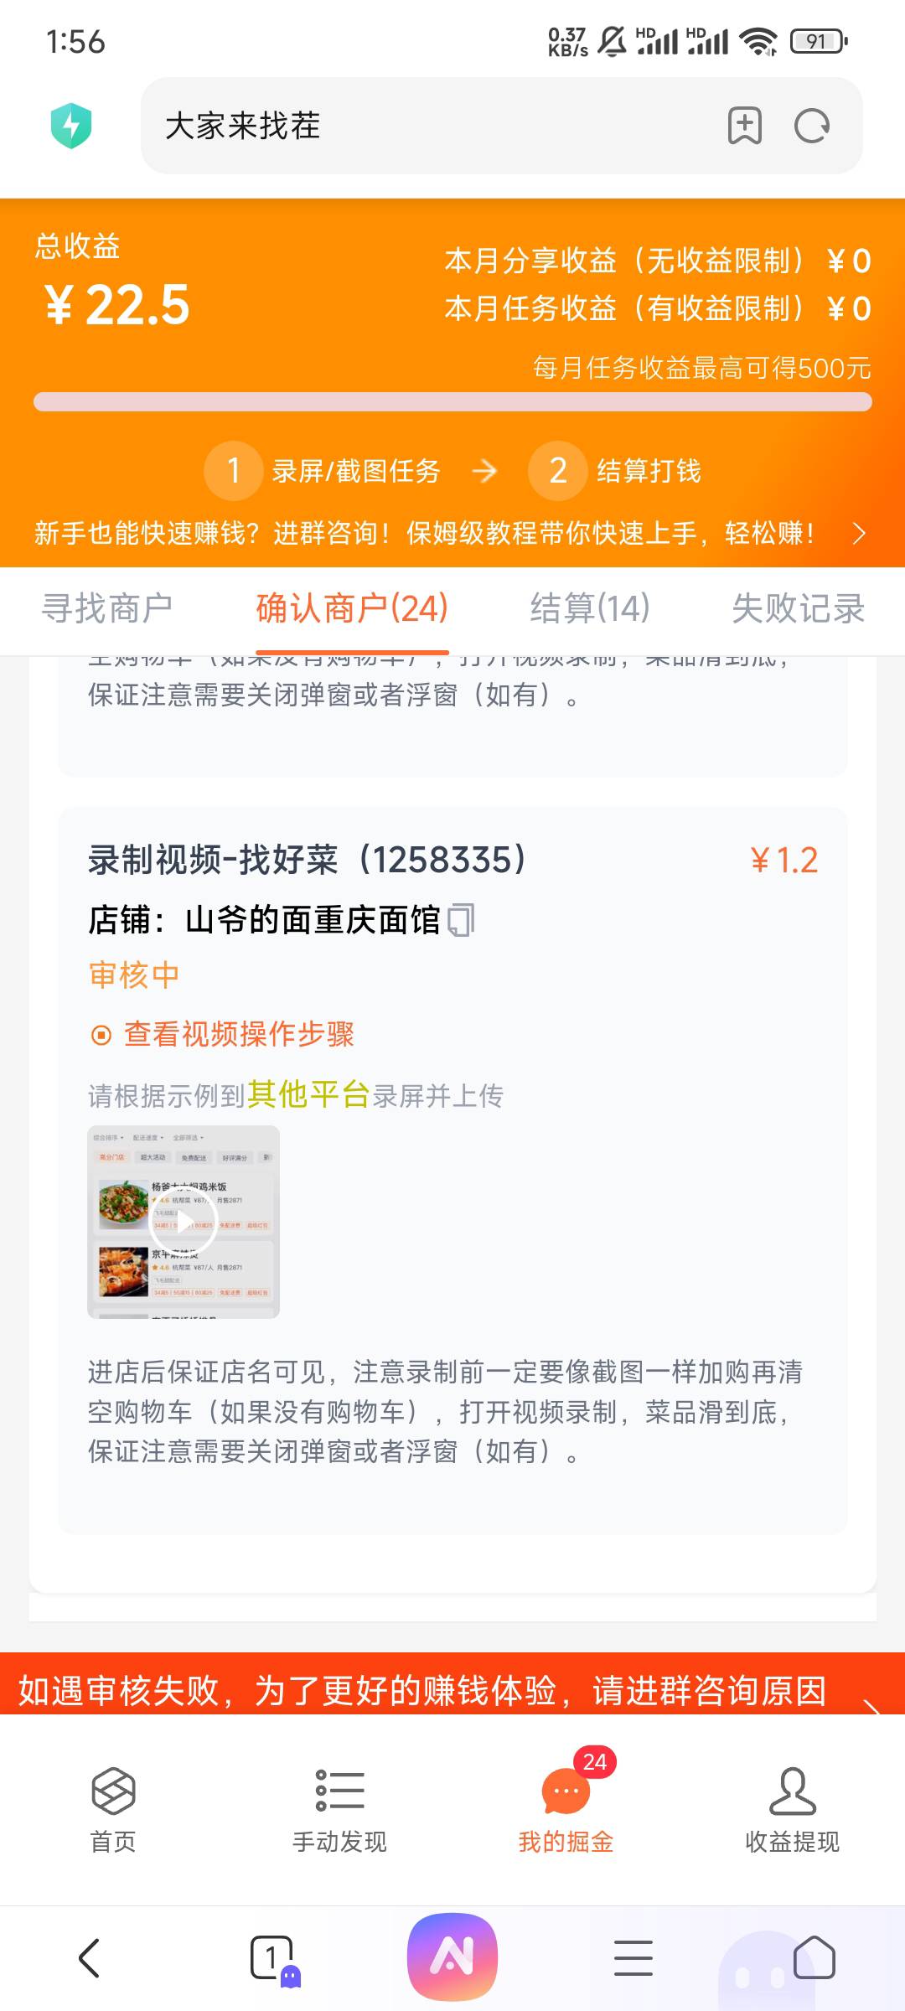The image size is (905, 2011).
Task: Tap browser home button icon
Action: [x=814, y=1958]
